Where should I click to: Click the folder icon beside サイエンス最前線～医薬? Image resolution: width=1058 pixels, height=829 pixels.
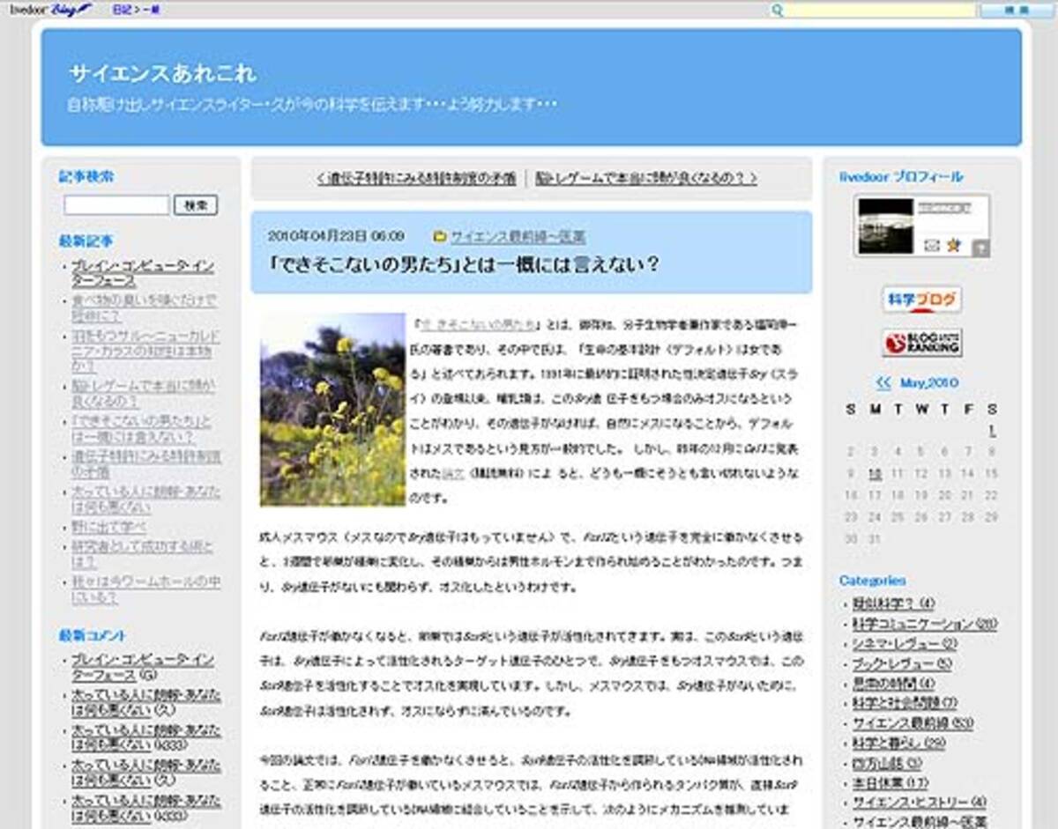coord(439,236)
